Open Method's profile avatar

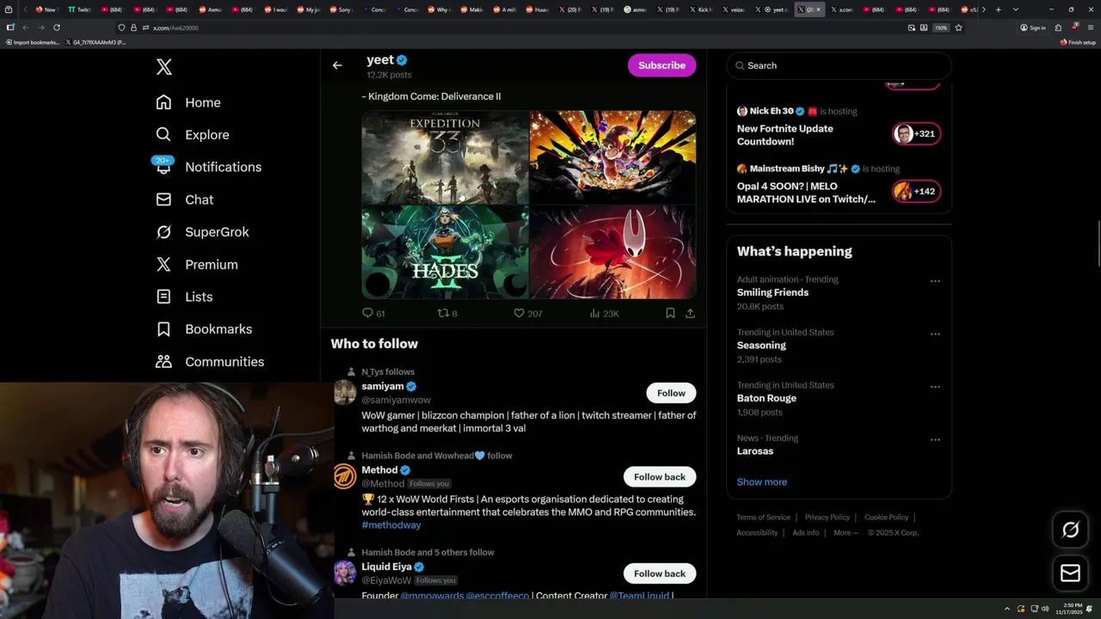(345, 476)
